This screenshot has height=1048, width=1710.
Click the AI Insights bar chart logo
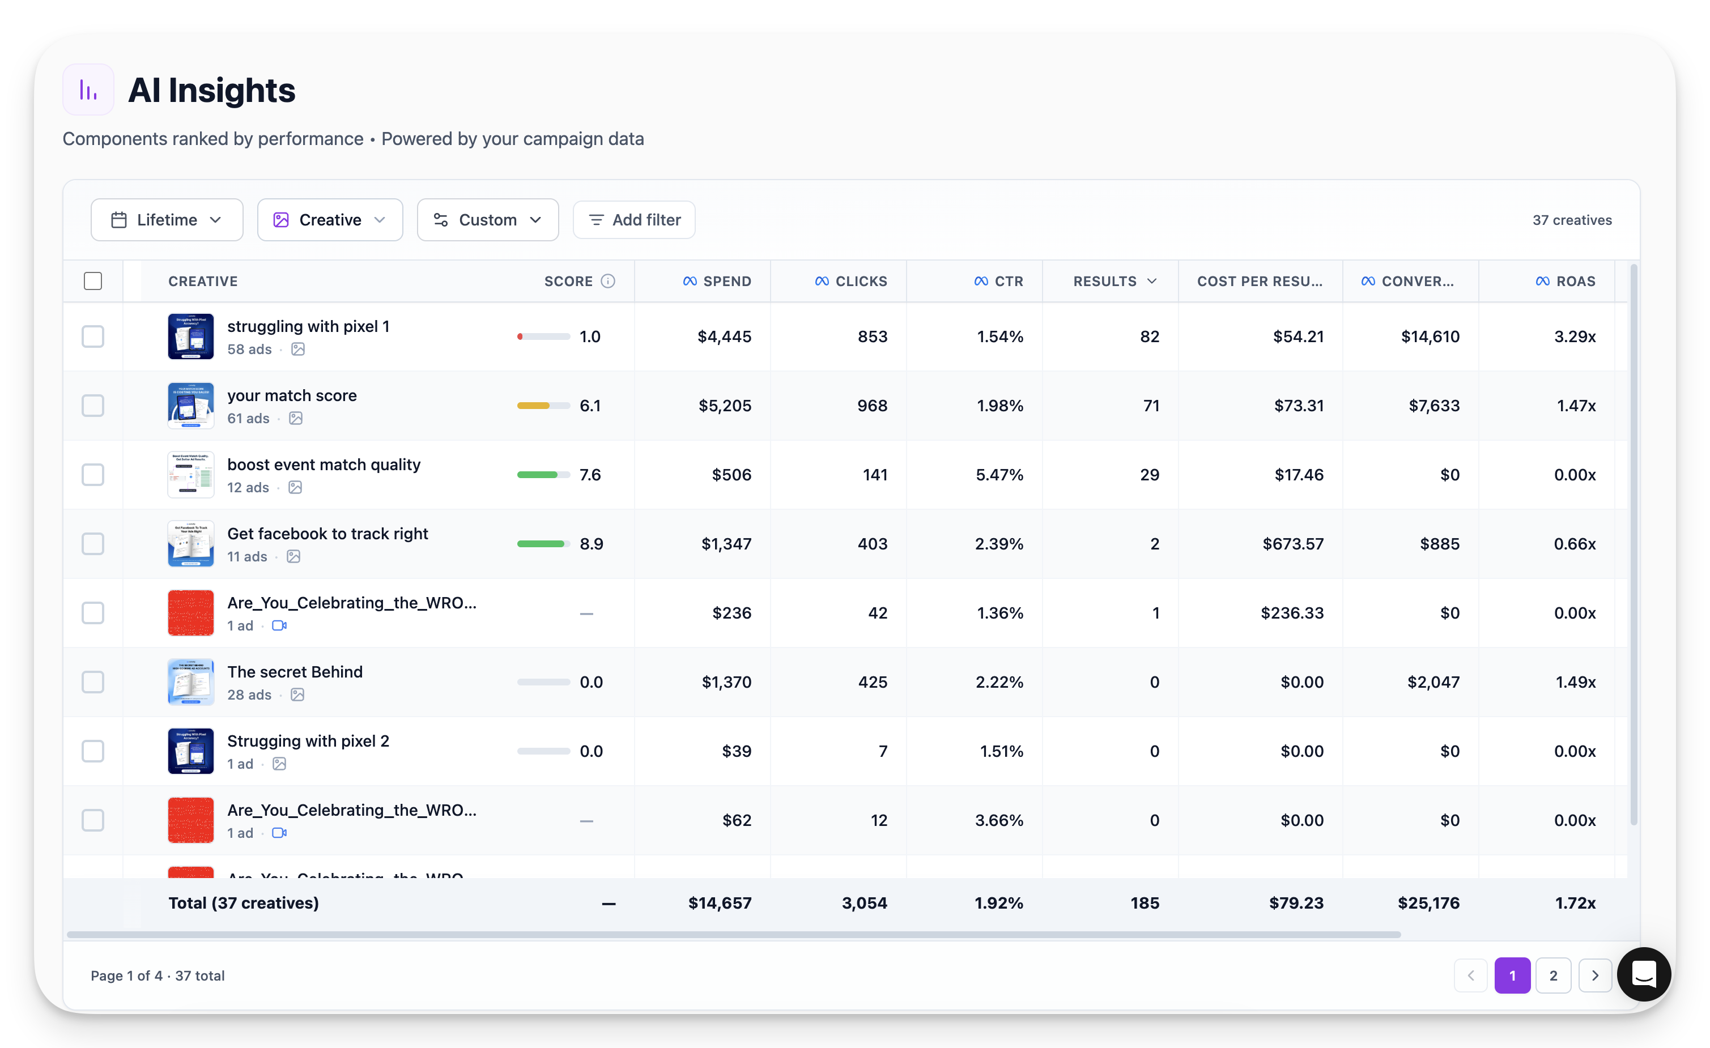[x=88, y=90]
